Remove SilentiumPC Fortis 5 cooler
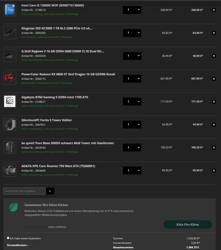Viewport: 221px width, 250px height. [x=214, y=125]
